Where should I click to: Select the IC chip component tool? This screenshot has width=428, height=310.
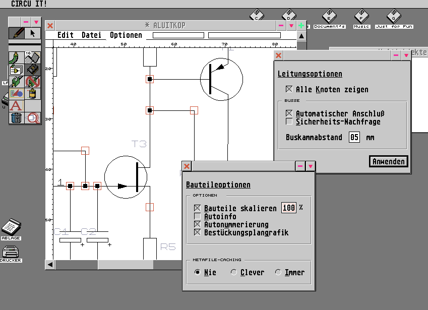coord(33,70)
